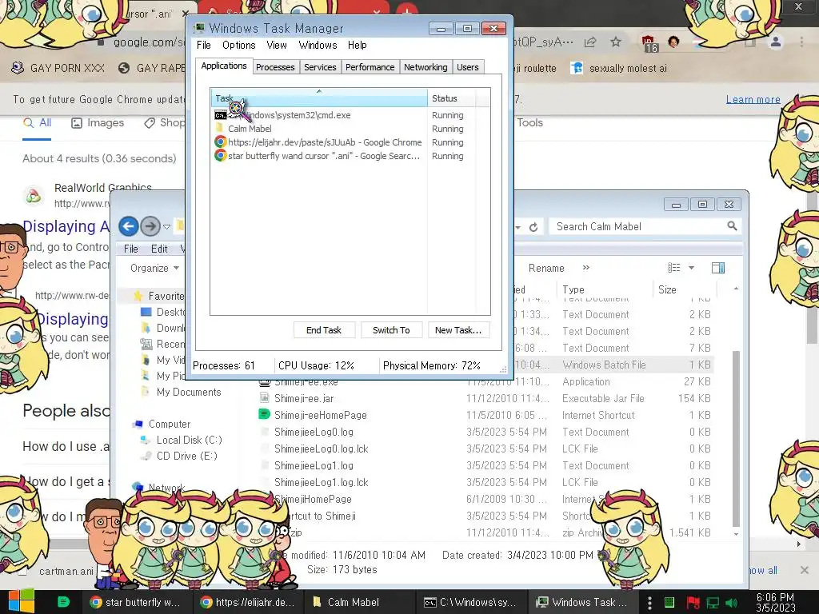The image size is (819, 614).
Task: Click the Back arrow in Explorer window
Action: [x=129, y=226]
